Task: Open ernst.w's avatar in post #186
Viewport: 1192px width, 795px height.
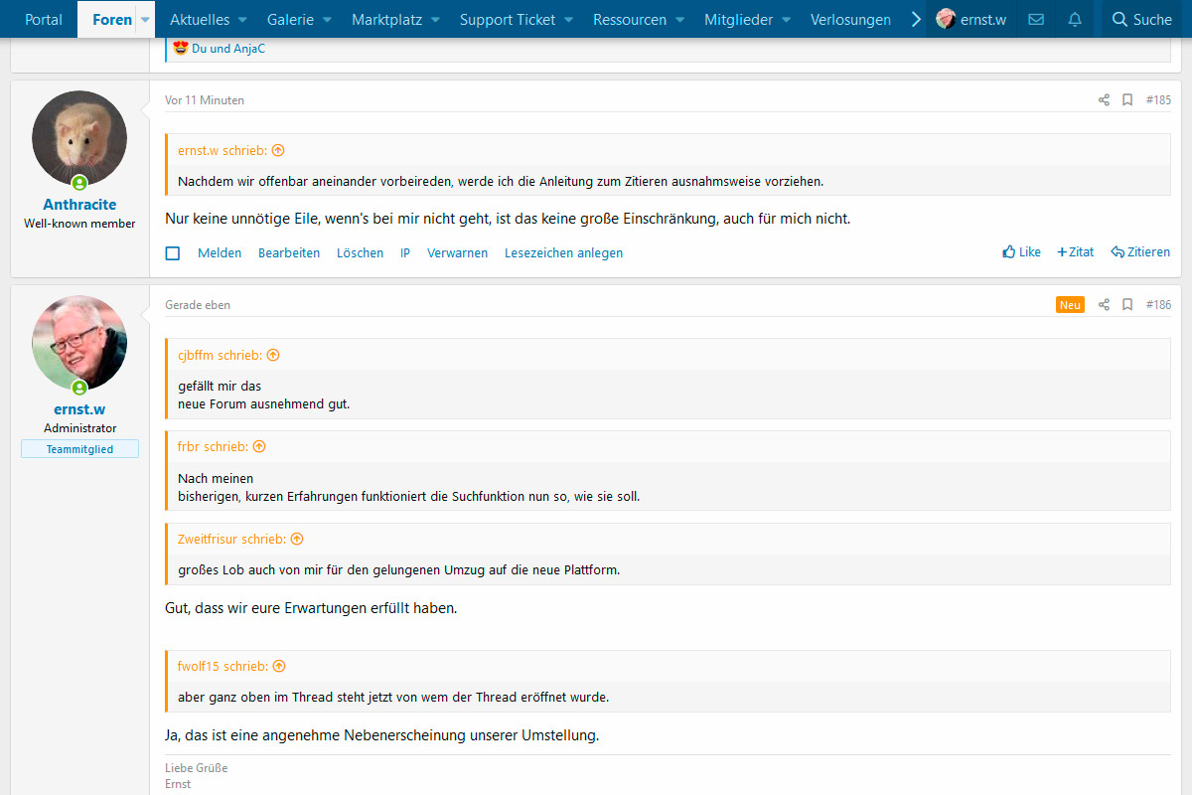Action: [79, 343]
